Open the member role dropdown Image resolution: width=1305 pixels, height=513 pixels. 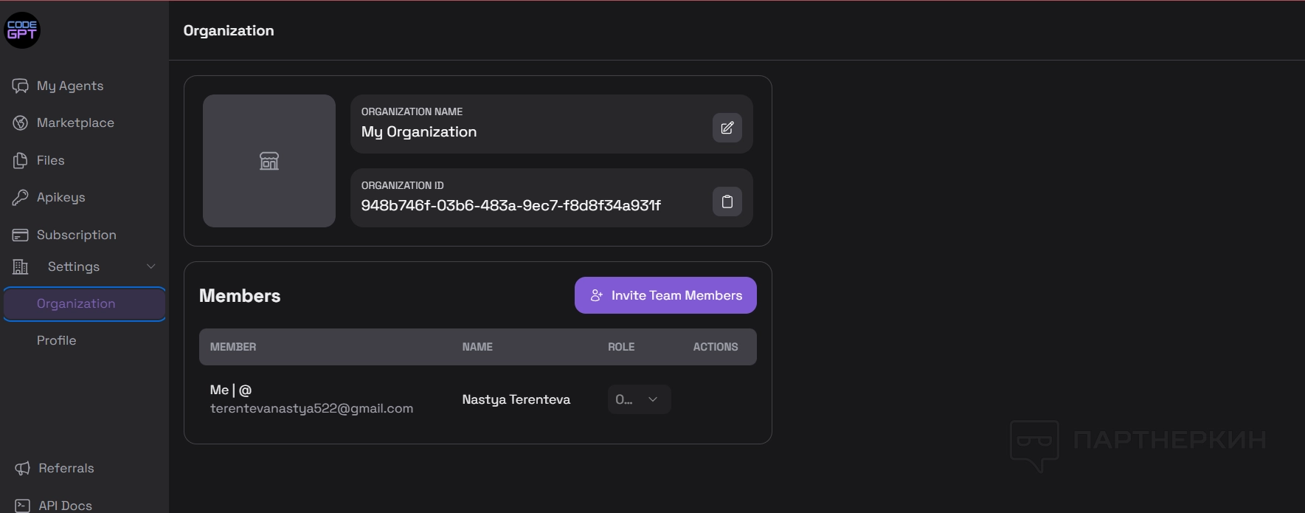point(639,399)
